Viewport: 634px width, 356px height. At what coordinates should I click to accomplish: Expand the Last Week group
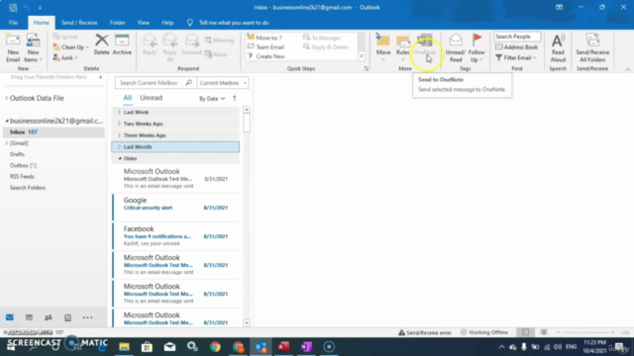(119, 112)
